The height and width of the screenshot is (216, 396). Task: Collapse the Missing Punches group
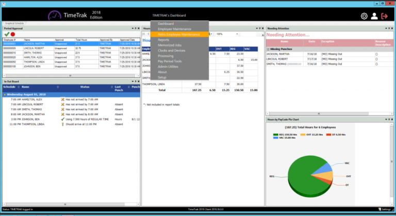coord(268,49)
